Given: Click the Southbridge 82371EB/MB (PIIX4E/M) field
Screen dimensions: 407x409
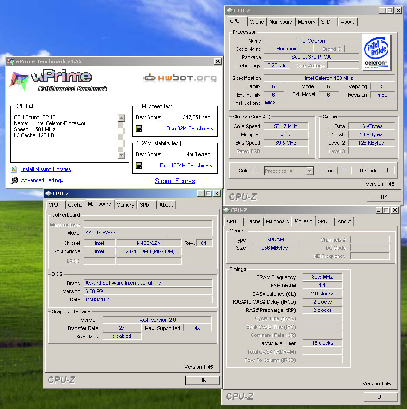Looking at the screenshot, I should (x=149, y=251).
